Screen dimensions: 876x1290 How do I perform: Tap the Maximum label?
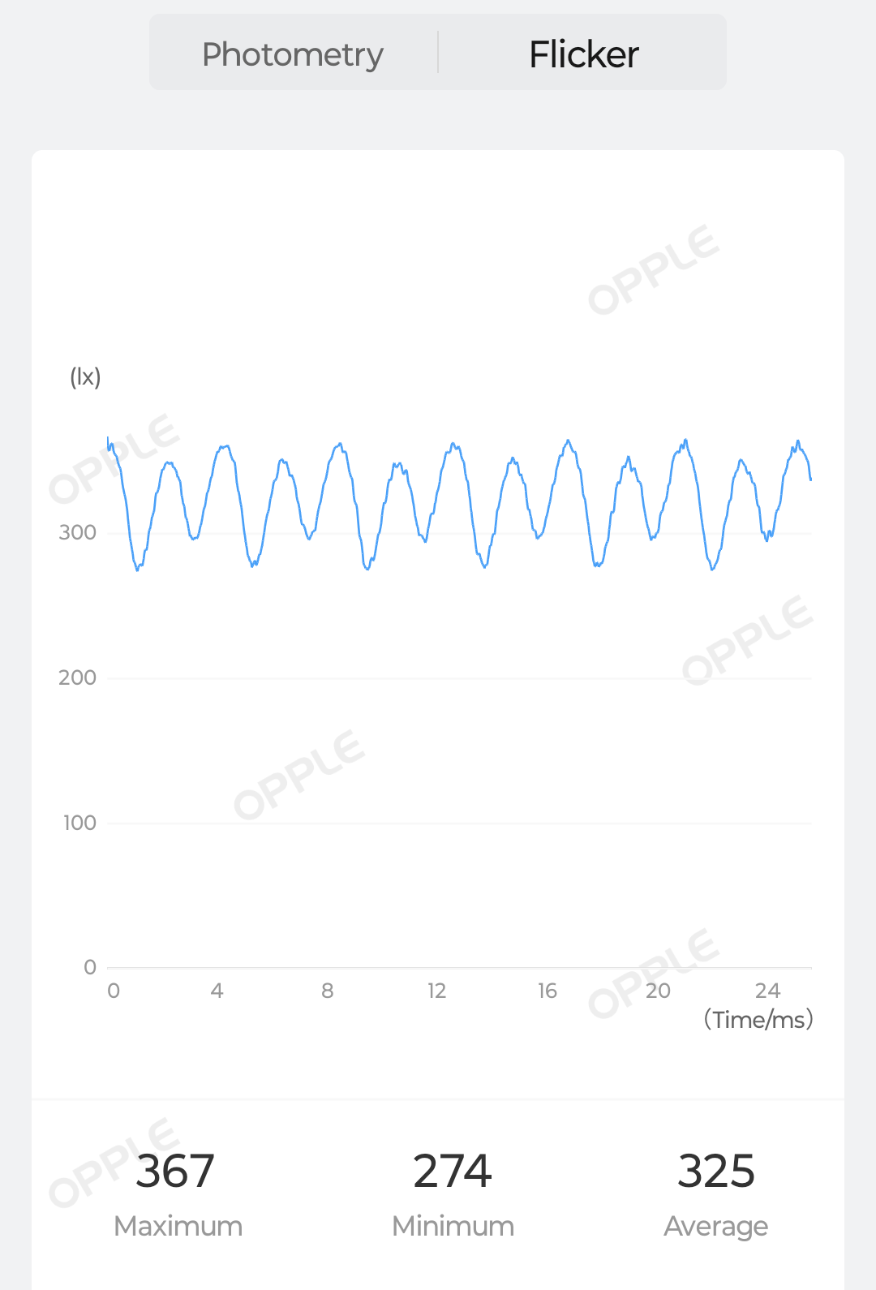click(178, 1226)
